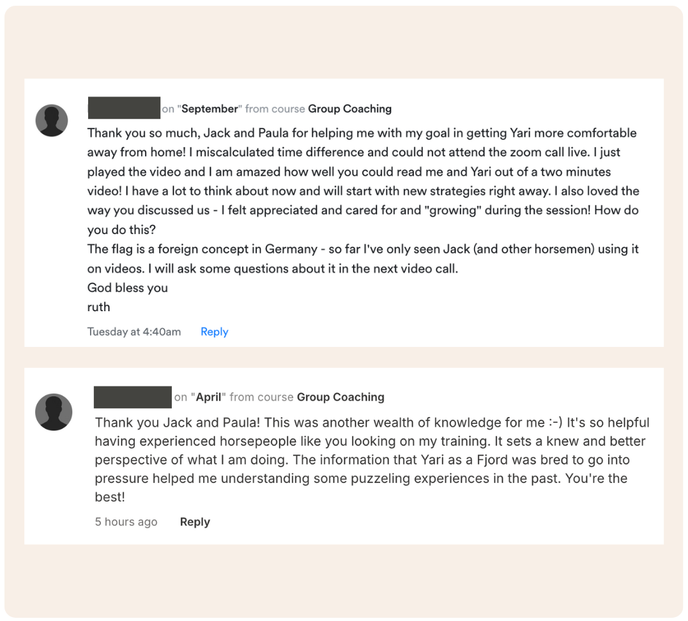Viewport: 688px width, 621px height.
Task: Click the first commenter's profile avatar
Action: point(52,121)
